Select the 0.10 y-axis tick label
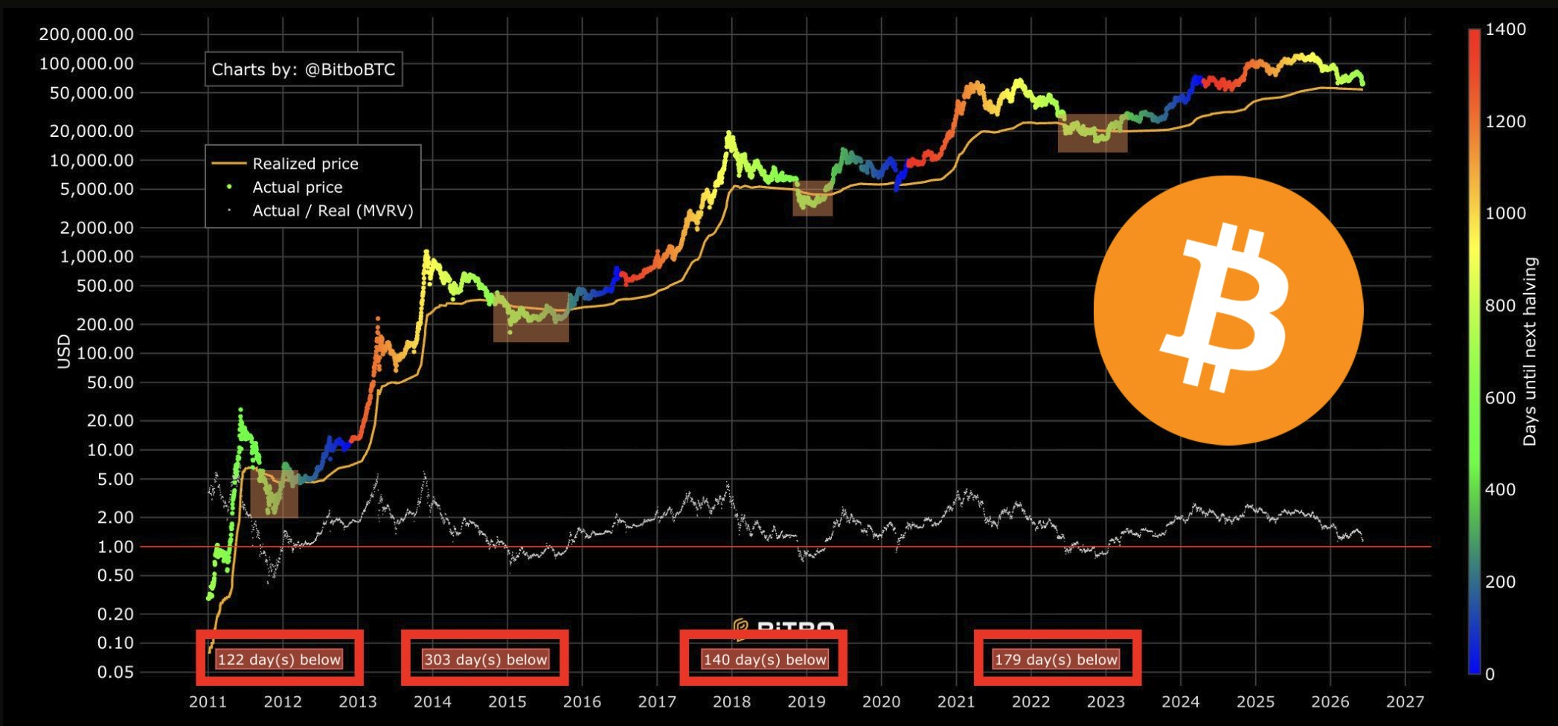 click(115, 643)
